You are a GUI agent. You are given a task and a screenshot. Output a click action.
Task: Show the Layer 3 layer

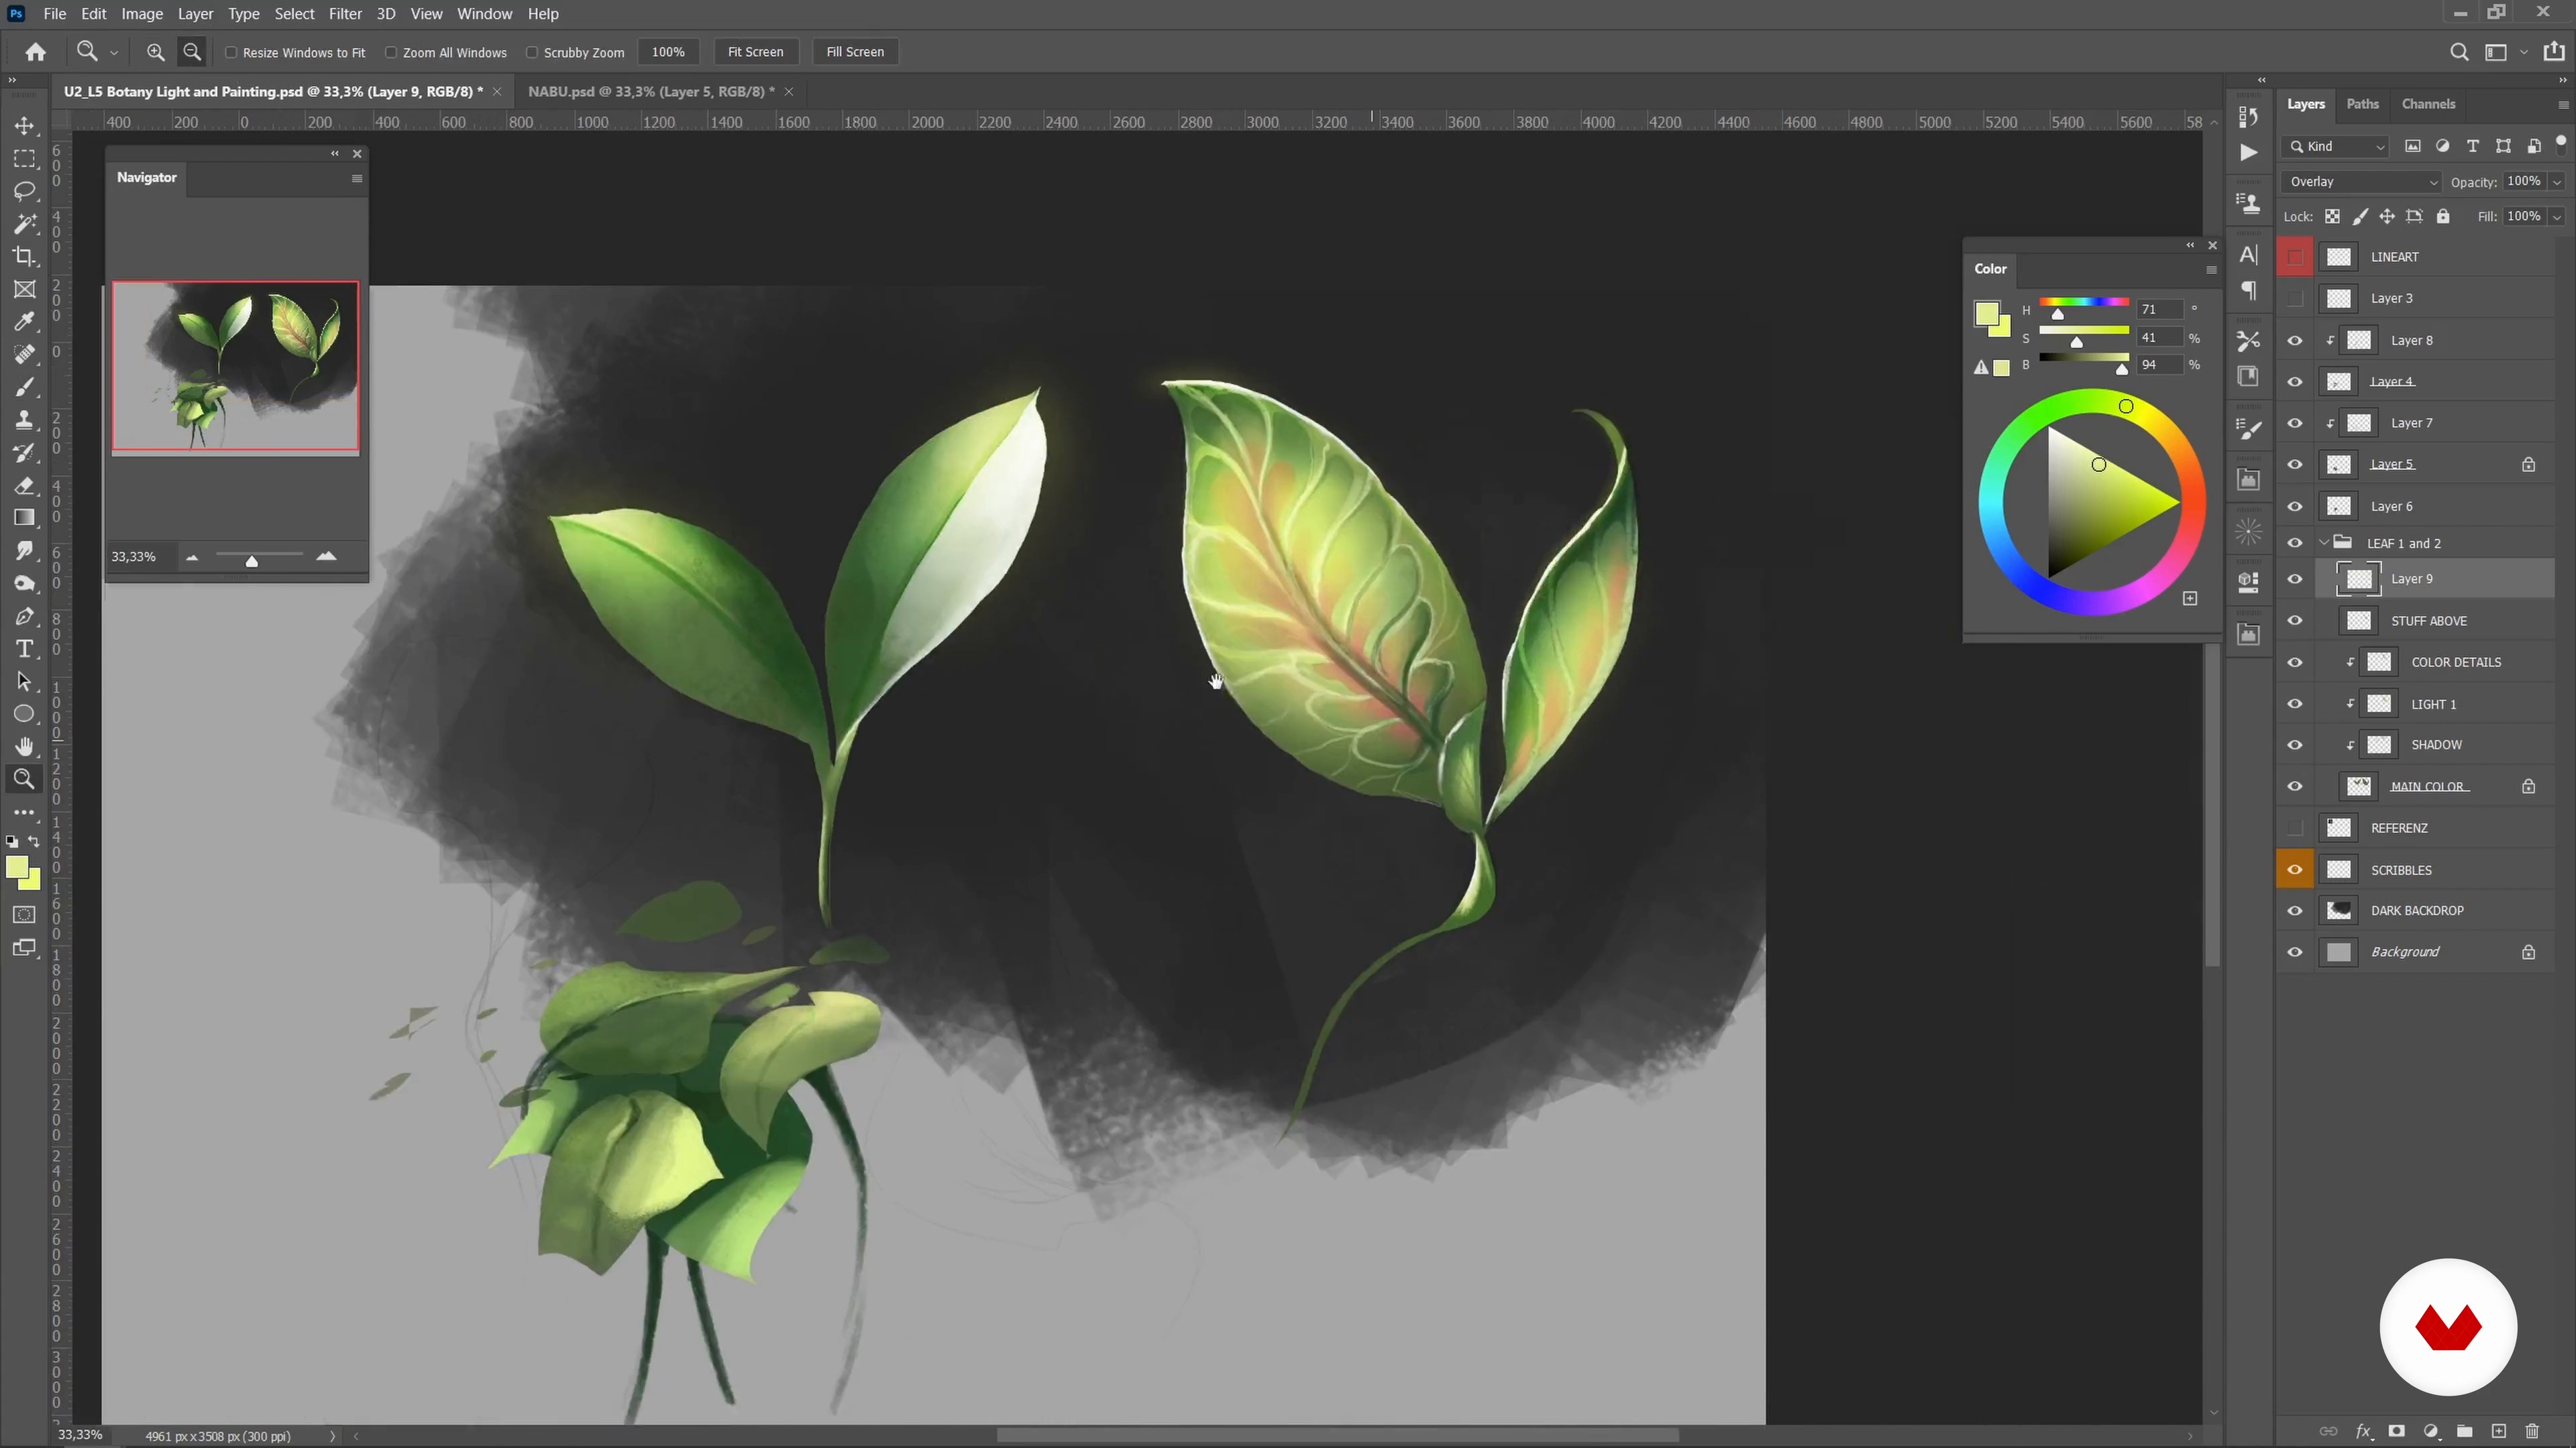pos(2295,299)
